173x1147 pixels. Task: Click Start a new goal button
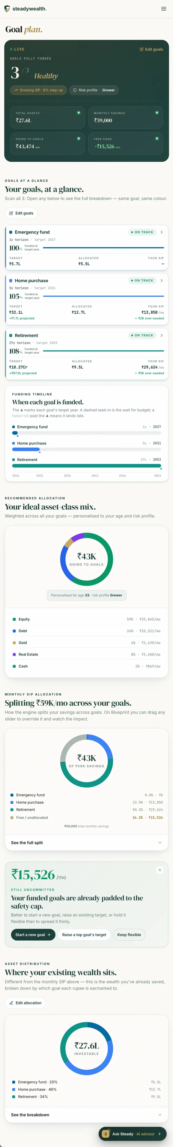tap(33, 935)
